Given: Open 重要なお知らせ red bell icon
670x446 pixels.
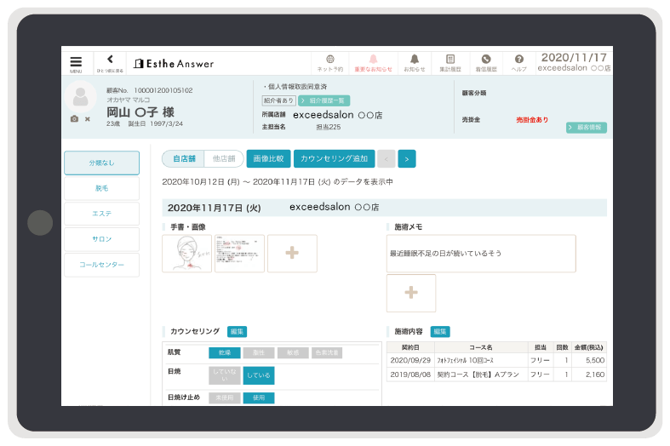Looking at the screenshot, I should tap(373, 62).
